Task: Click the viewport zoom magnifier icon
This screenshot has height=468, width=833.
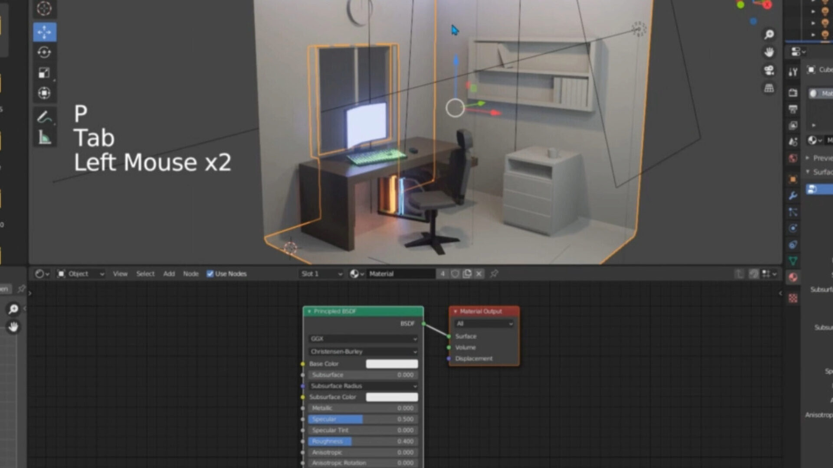Action: click(x=769, y=34)
